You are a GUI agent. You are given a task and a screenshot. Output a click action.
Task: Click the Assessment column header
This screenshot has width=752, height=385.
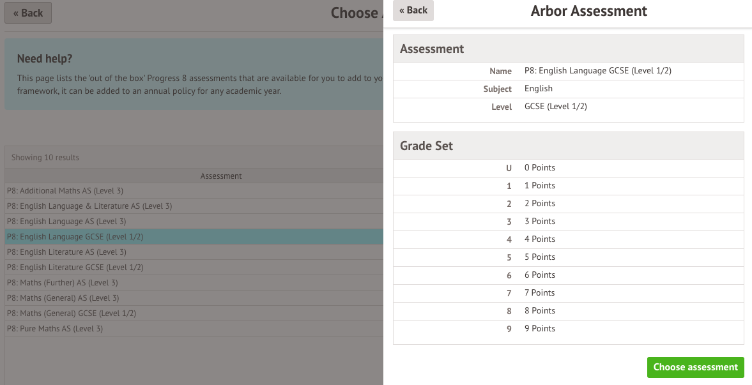click(x=221, y=176)
